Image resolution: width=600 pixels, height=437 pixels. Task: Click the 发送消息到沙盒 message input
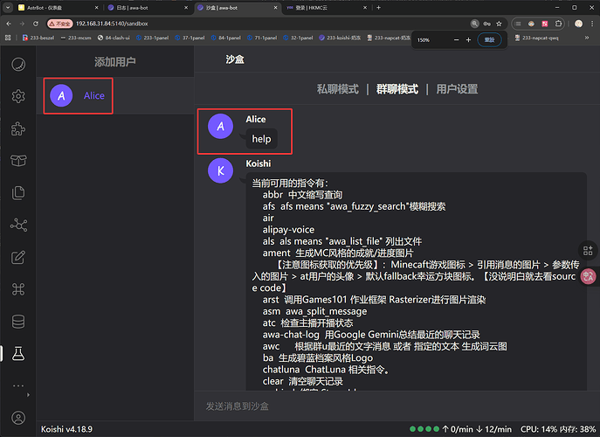[393, 406]
